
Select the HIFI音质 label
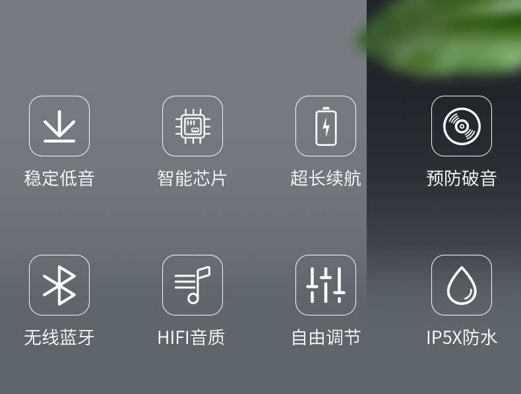(x=191, y=337)
